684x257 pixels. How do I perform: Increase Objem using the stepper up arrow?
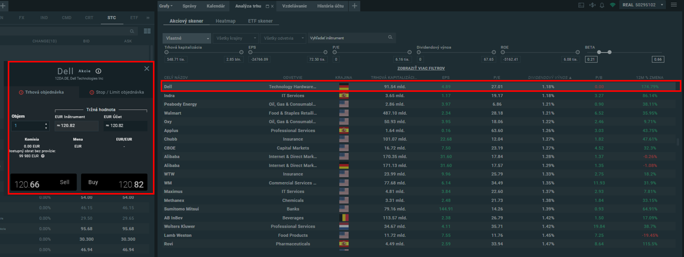pyautogui.click(x=46, y=124)
